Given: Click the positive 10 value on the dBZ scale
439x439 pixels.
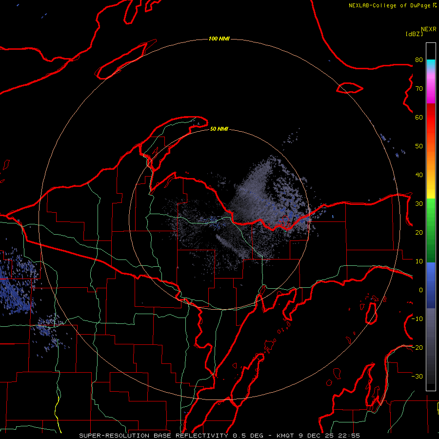Looking at the screenshot, I should pyautogui.click(x=419, y=261).
